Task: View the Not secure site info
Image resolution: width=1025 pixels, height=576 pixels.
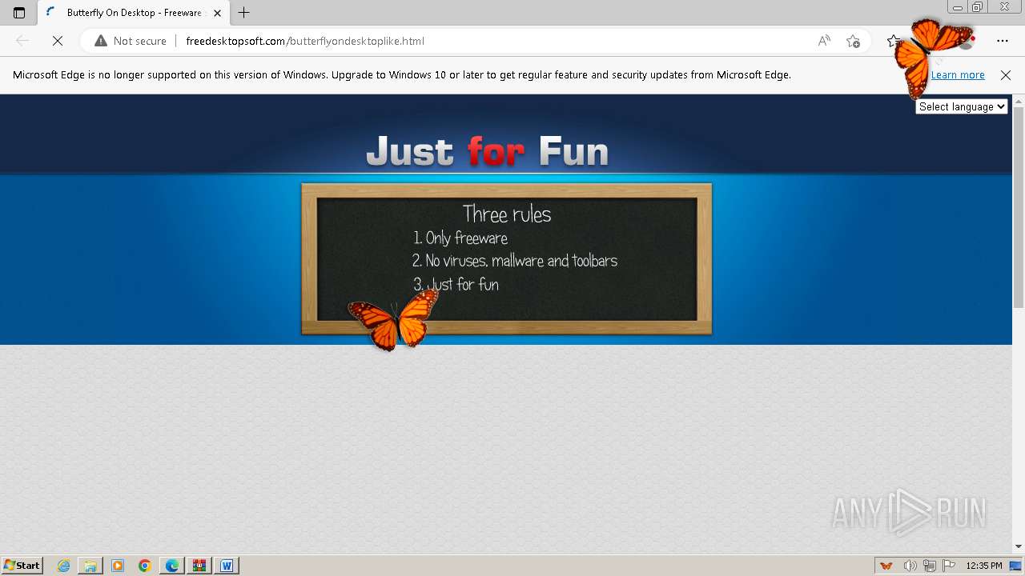Action: coord(131,41)
